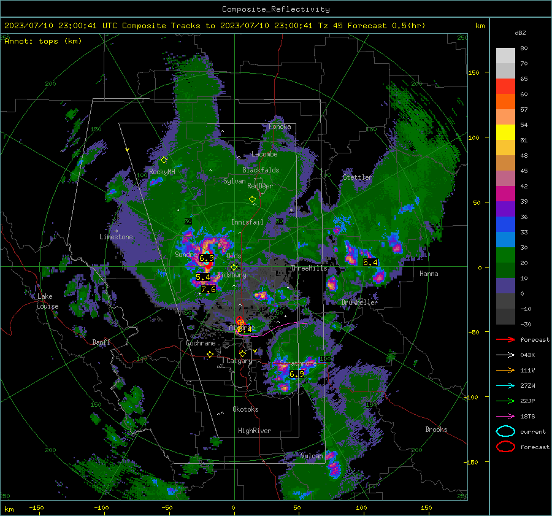Click the HighRiver city label

(255, 431)
